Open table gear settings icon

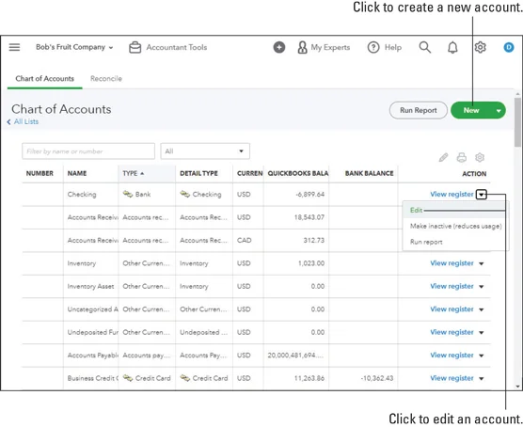click(480, 157)
